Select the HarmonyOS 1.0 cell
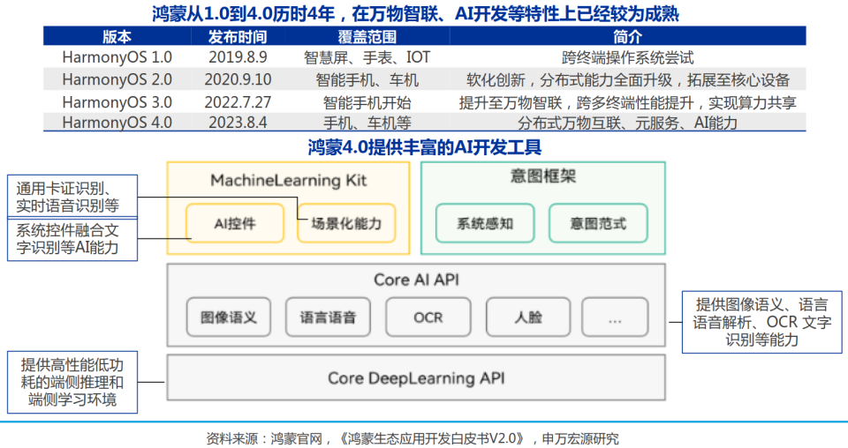This screenshot has width=848, height=448. tap(117, 57)
